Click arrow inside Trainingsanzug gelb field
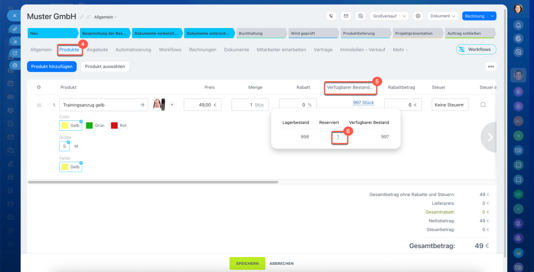The height and width of the screenshot is (272, 534). coord(142,105)
